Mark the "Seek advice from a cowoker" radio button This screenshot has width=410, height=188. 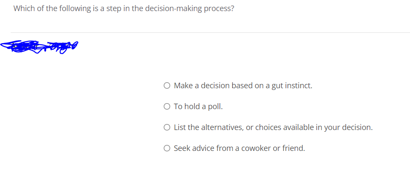pyautogui.click(x=167, y=148)
